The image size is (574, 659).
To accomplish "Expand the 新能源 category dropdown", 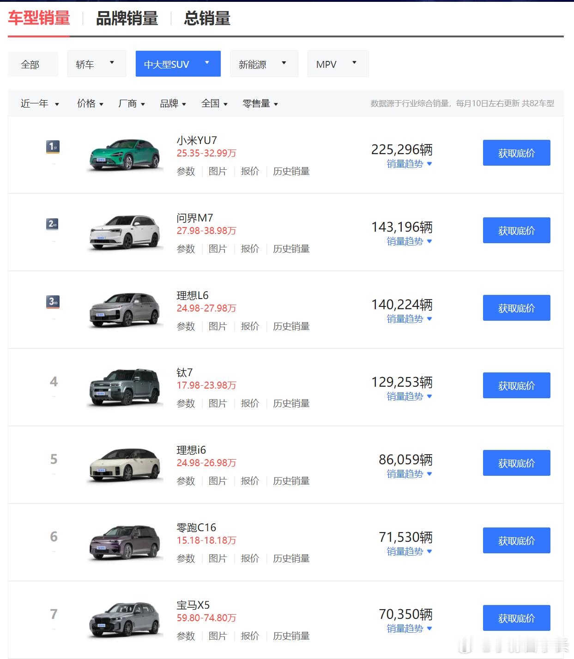I will point(264,64).
